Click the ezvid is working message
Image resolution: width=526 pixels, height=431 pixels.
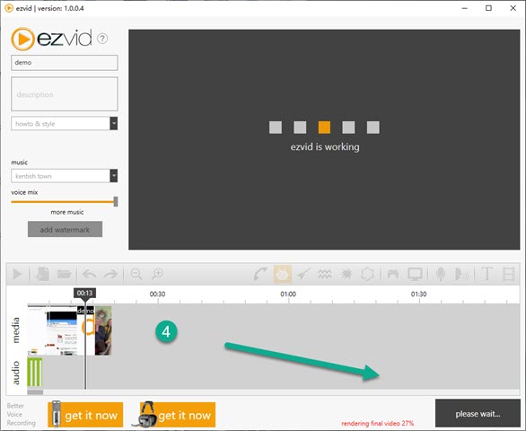coord(325,147)
